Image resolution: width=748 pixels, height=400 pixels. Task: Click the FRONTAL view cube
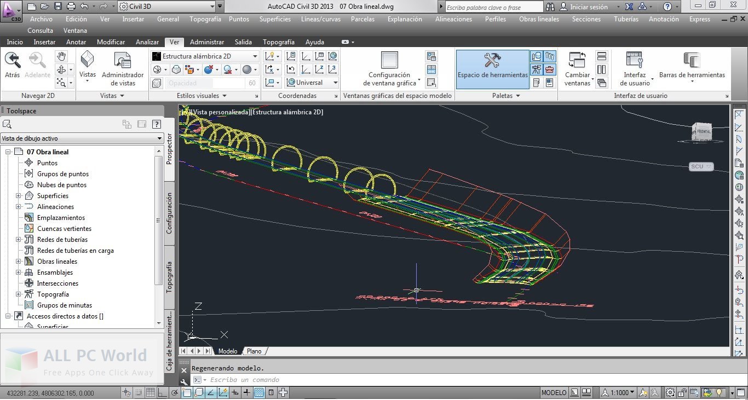pyautogui.click(x=702, y=132)
